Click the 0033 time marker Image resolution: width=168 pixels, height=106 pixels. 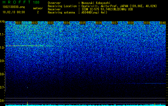pyautogui.click(x=50, y=23)
